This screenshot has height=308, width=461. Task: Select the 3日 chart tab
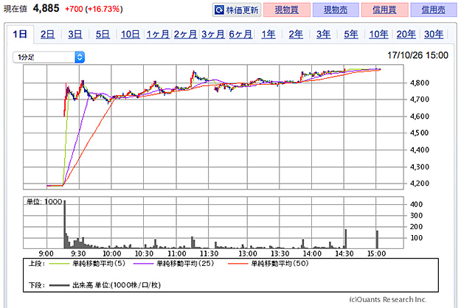click(x=75, y=35)
